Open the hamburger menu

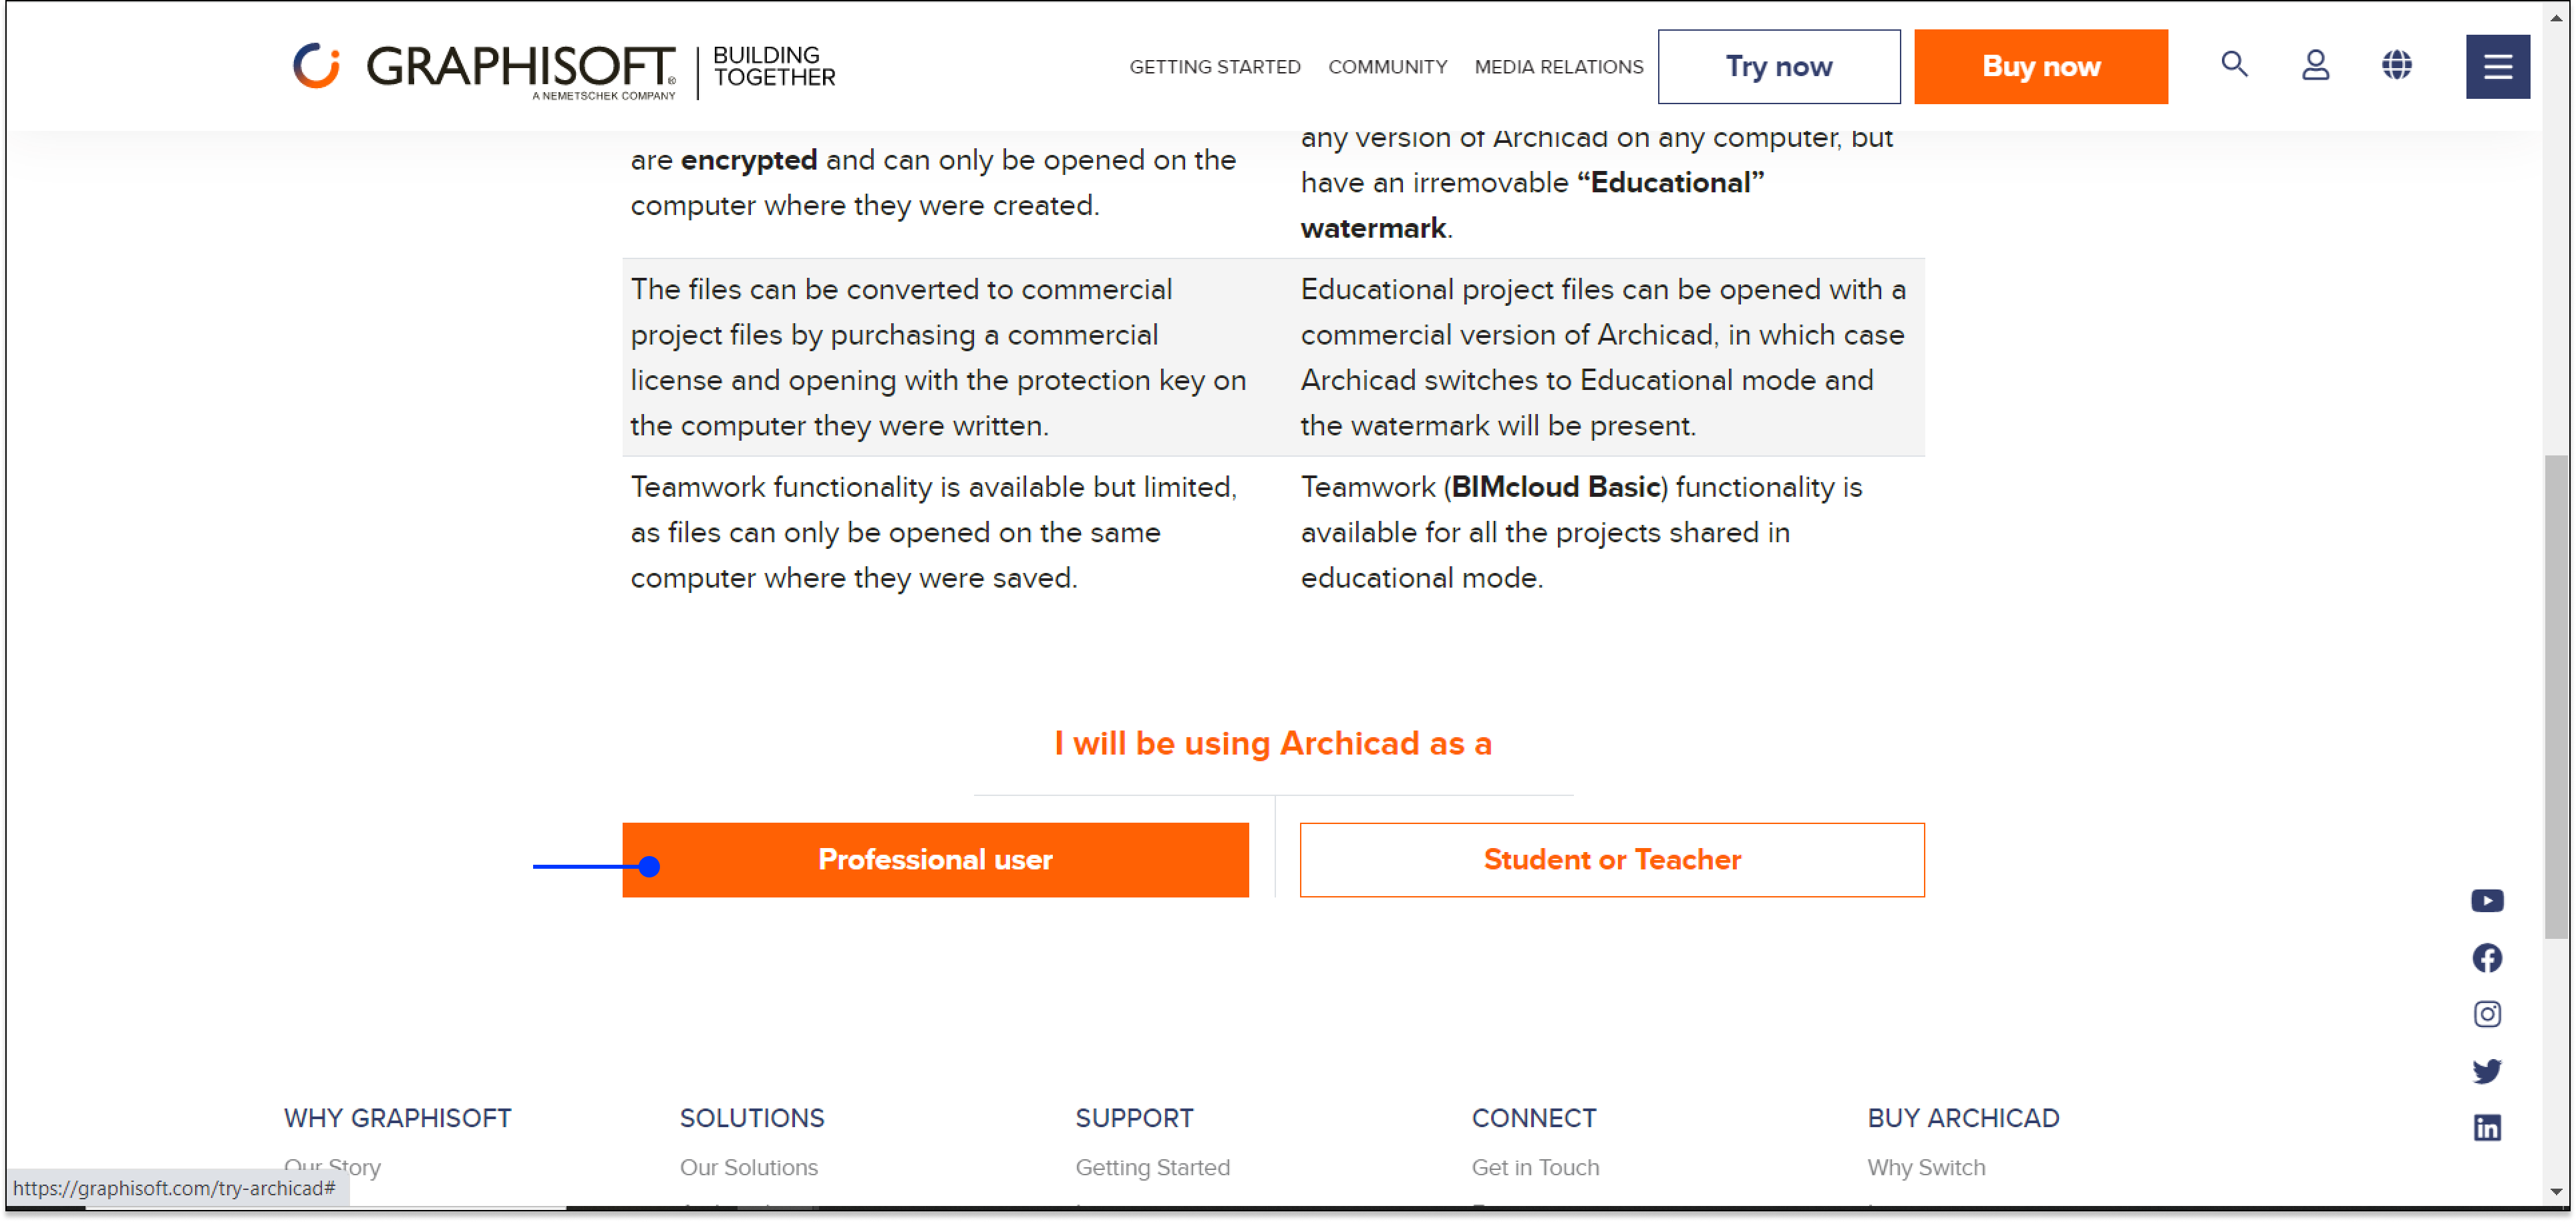[2497, 67]
